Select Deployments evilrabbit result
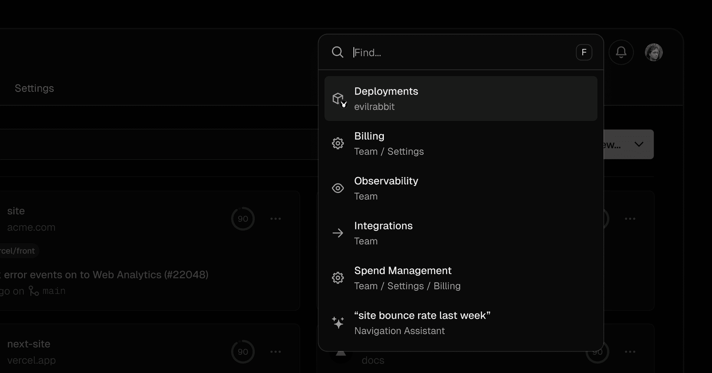 coord(461,99)
